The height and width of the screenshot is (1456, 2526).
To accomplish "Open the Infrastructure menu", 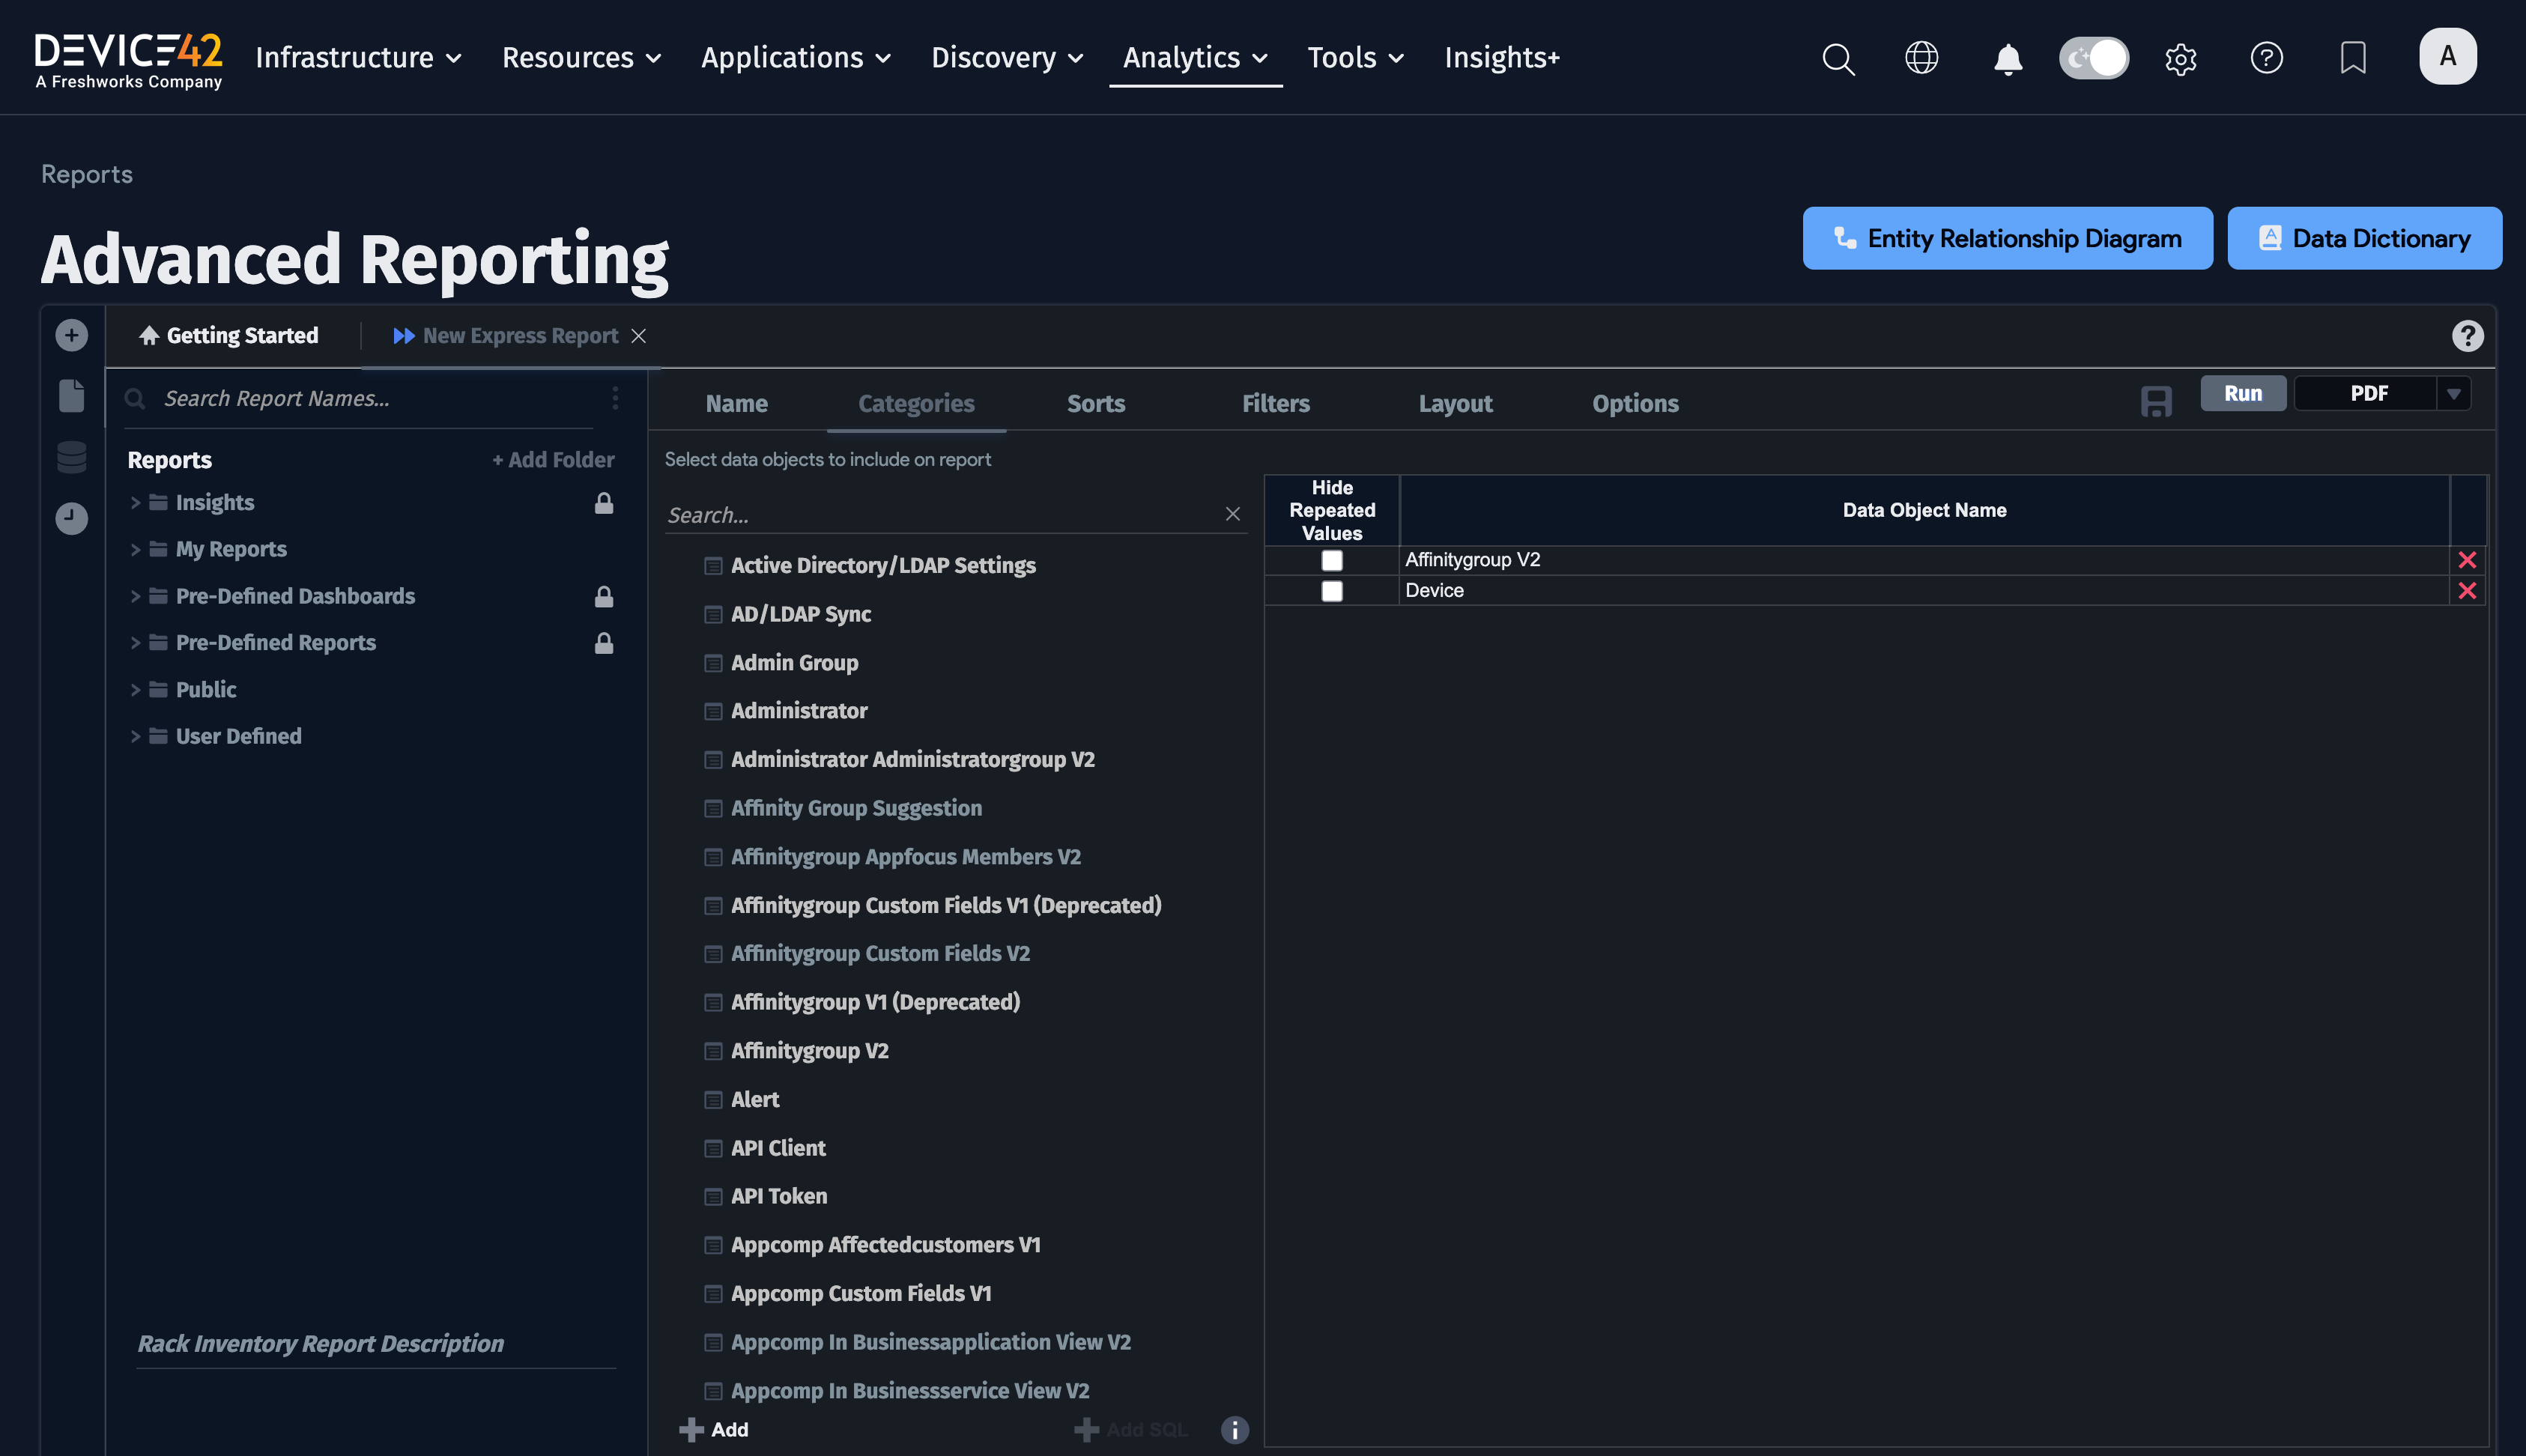I will 358,58.
